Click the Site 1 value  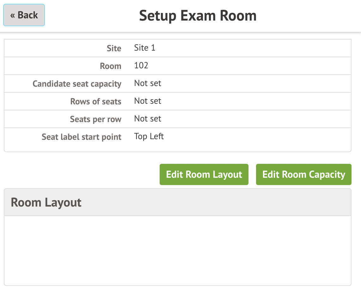click(145, 48)
